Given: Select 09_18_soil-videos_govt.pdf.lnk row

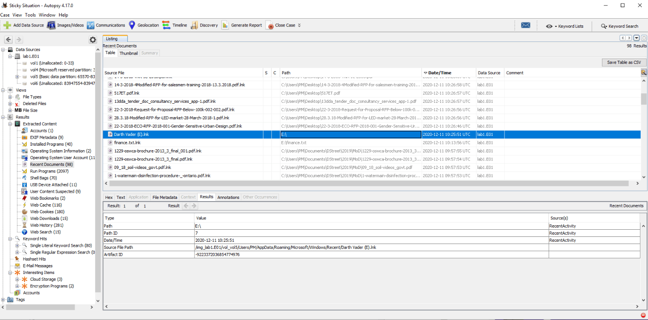Looking at the screenshot, I should coord(371,167).
